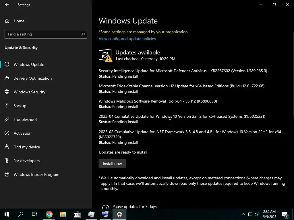This screenshot has height=220, width=294.
Task: Click the For developers tools icon
Action: (7, 160)
